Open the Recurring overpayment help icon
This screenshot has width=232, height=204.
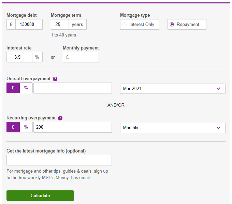(x=60, y=118)
